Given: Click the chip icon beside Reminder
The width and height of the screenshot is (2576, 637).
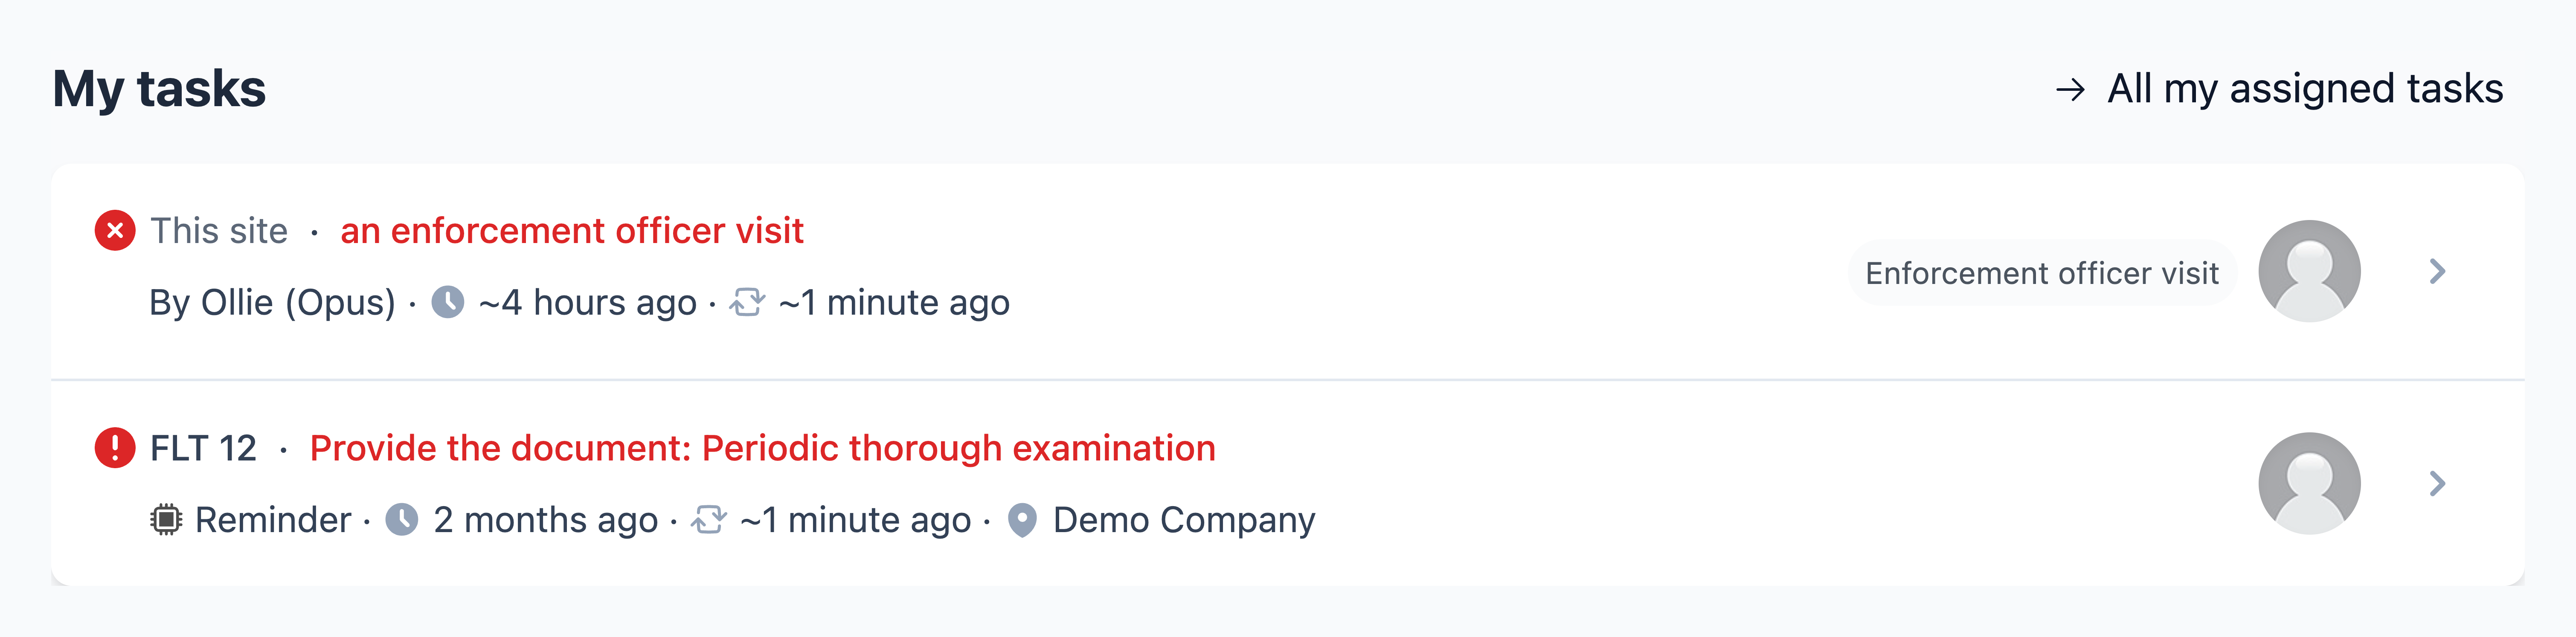Looking at the screenshot, I should (x=166, y=520).
